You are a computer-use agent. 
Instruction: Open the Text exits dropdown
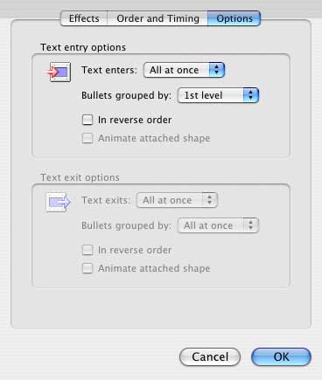pyautogui.click(x=177, y=200)
